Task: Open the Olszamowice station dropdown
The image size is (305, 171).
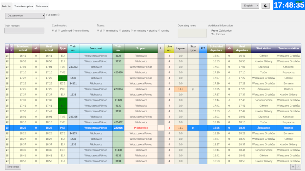Action: 25,16
